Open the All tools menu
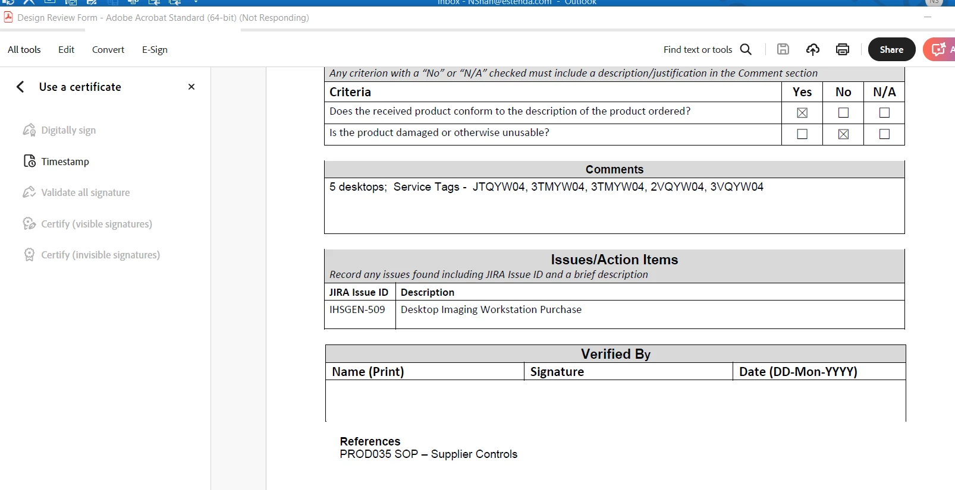 point(24,50)
